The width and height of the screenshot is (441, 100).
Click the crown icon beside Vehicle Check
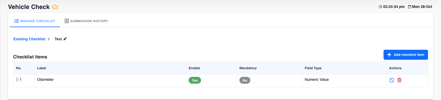[55, 7]
